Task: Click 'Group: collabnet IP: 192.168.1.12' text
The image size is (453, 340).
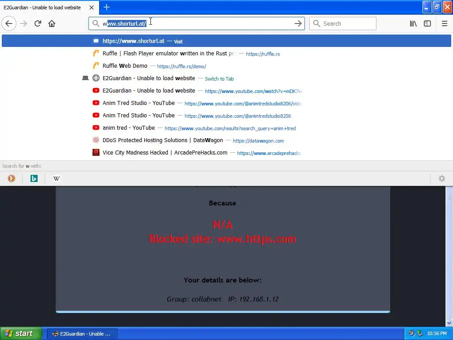Action: tap(223, 299)
